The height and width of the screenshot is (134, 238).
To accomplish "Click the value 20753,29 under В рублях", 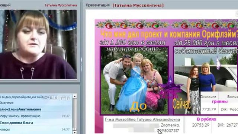I will (x=201, y=125).
